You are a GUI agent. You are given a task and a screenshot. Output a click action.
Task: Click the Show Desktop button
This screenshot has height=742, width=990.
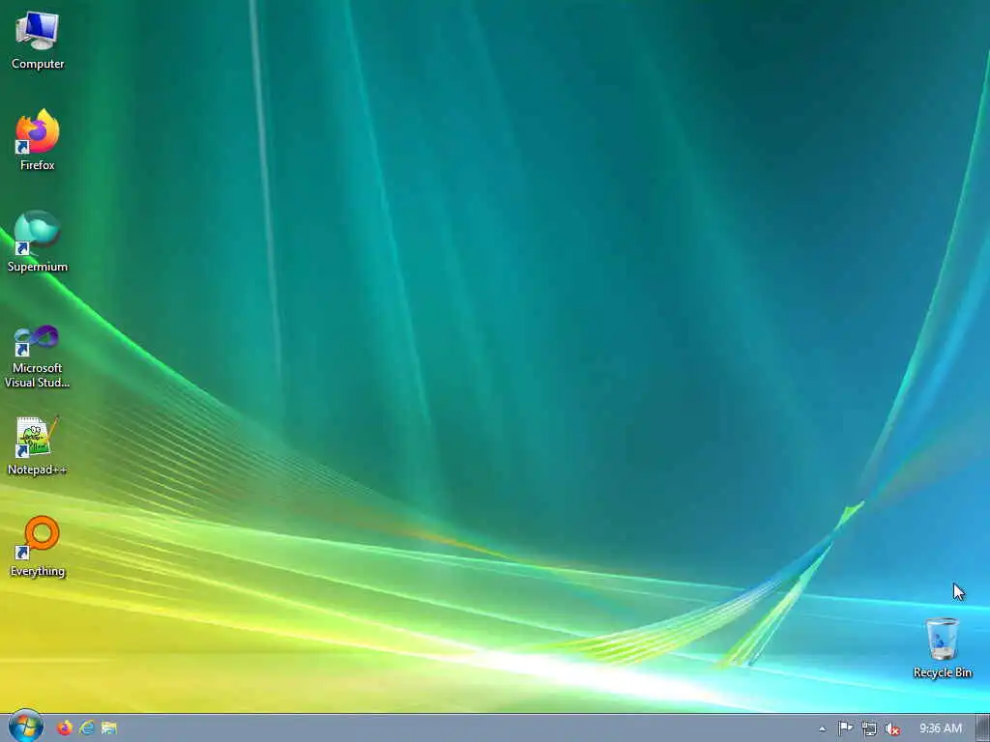982,728
